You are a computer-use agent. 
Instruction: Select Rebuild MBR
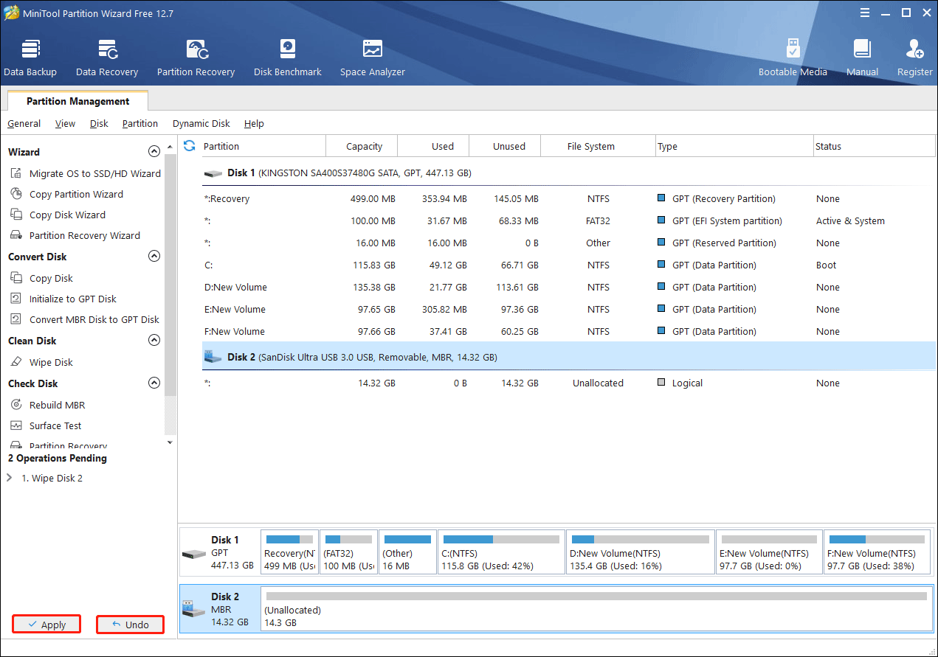click(x=48, y=405)
